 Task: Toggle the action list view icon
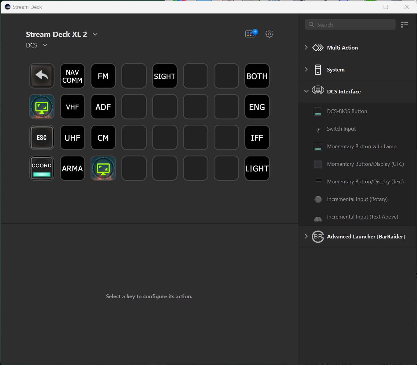point(404,25)
